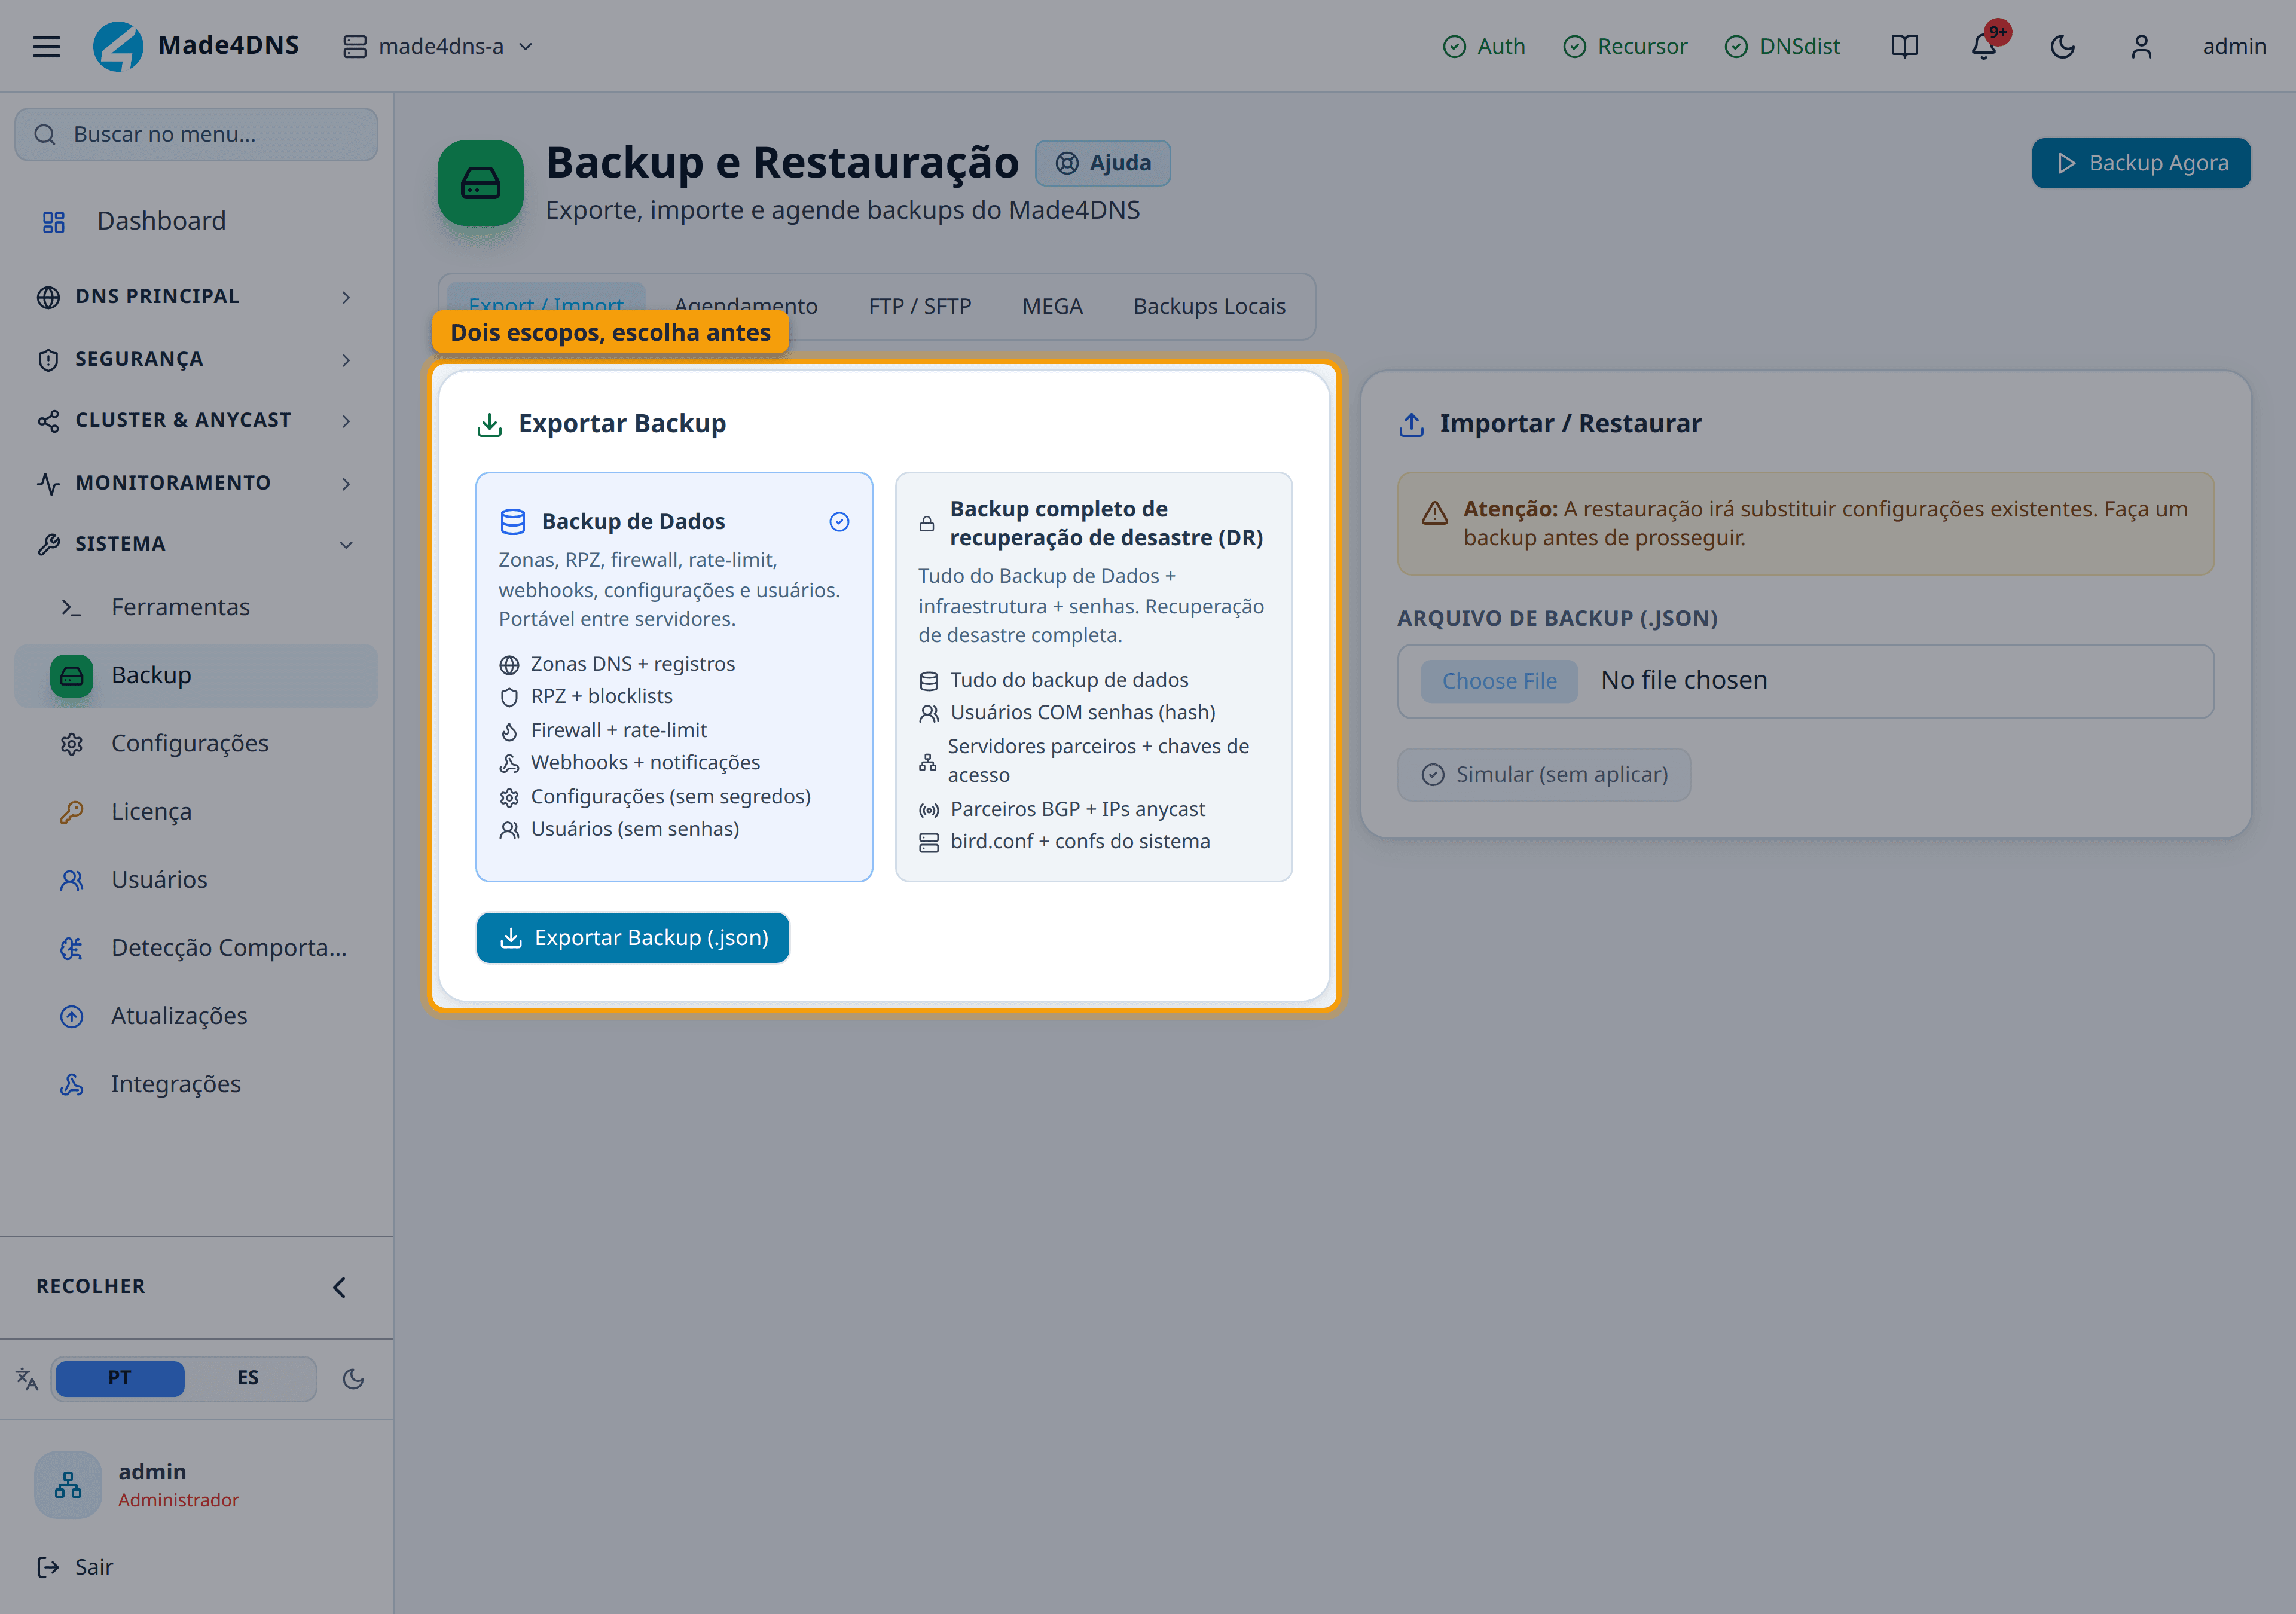Click 'Parceiros BGP + IPs anycast' item
The image size is (2296, 1614).
coord(1062,810)
